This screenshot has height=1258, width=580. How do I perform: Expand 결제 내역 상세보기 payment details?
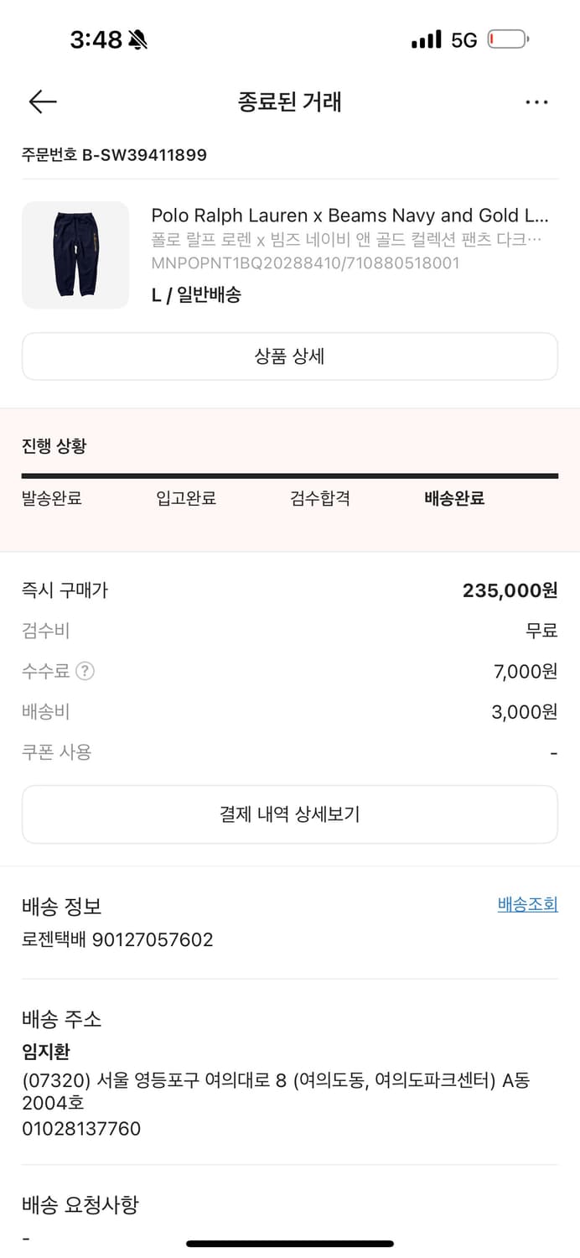290,814
